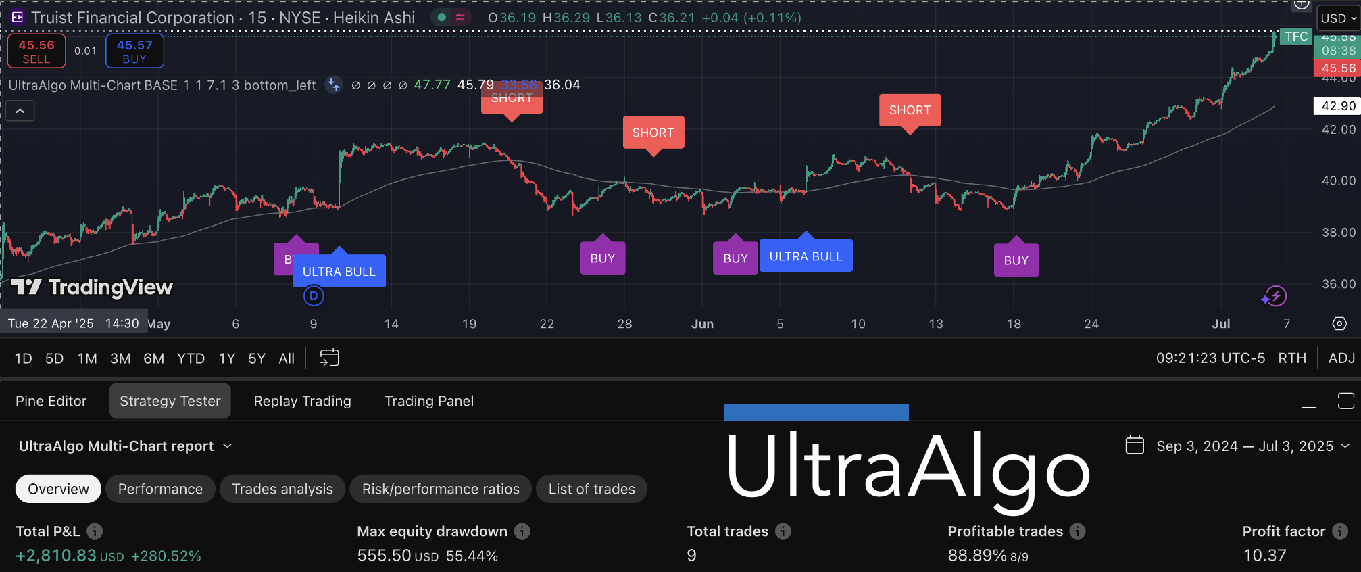Viewport: 1361px width, 572px height.
Task: Select the List of trades tab
Action: (592, 489)
